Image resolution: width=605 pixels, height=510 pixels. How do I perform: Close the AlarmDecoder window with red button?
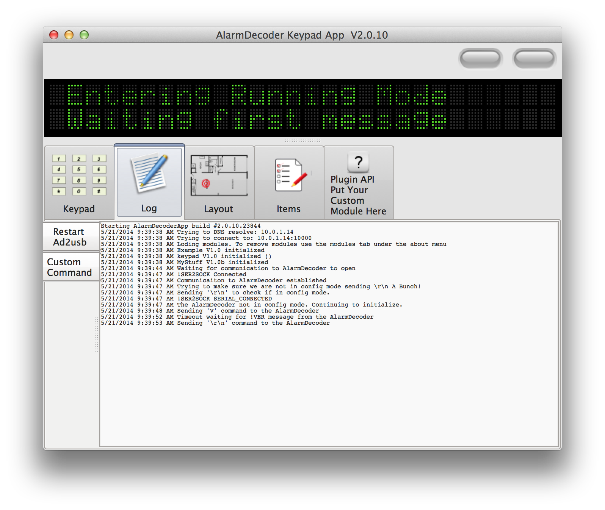pyautogui.click(x=54, y=35)
